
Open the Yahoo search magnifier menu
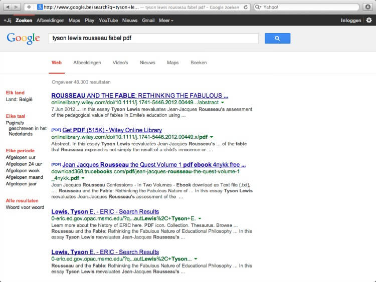[258, 7]
